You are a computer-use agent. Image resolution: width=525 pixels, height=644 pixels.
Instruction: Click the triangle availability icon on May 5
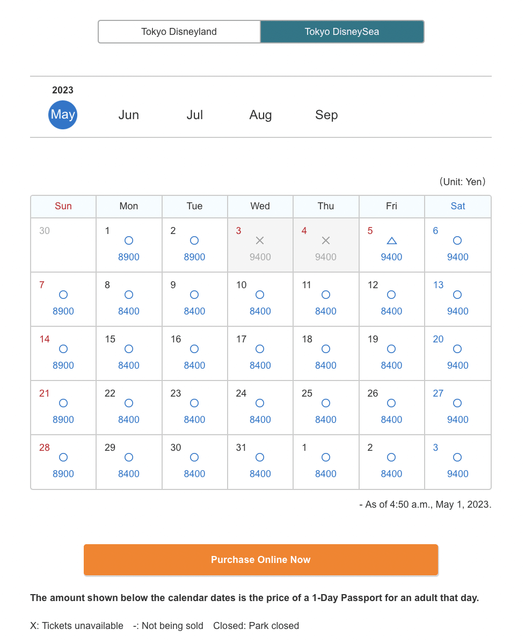click(391, 241)
